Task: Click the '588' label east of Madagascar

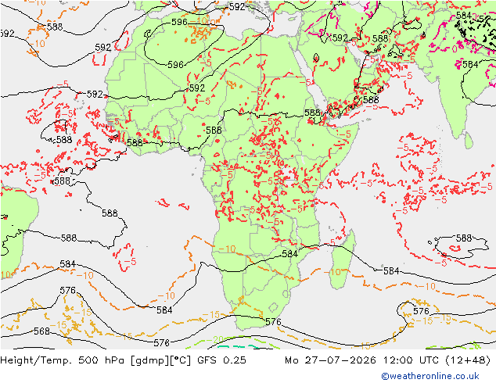Action: (x=464, y=238)
